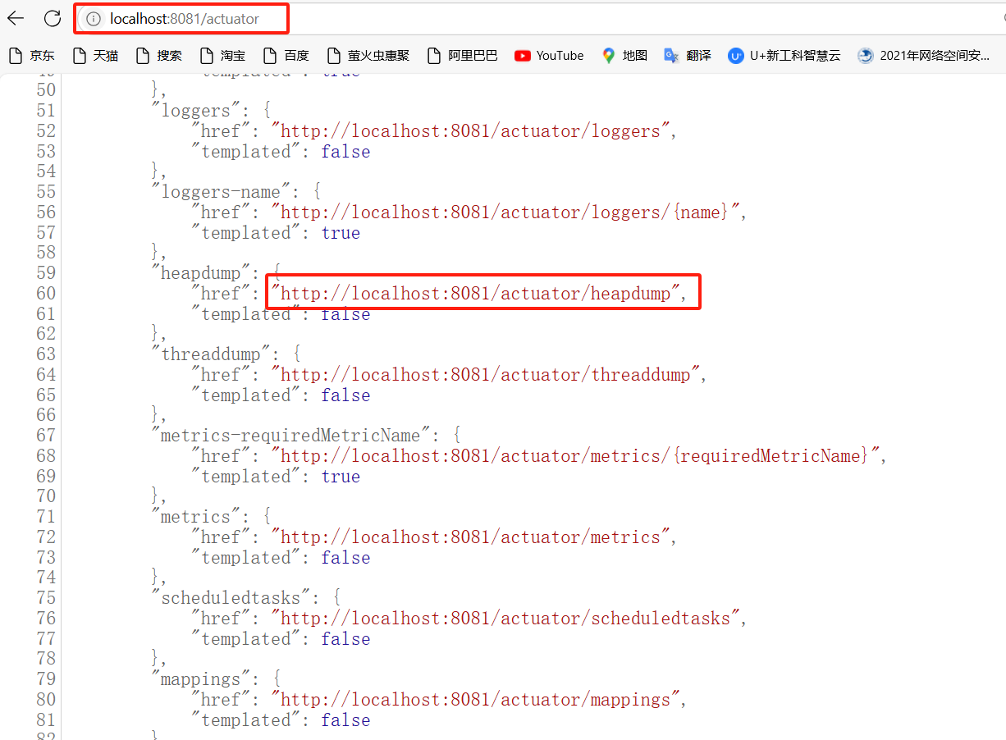
Task: Open the 2021年网络空间安 bookmark
Action: point(923,56)
